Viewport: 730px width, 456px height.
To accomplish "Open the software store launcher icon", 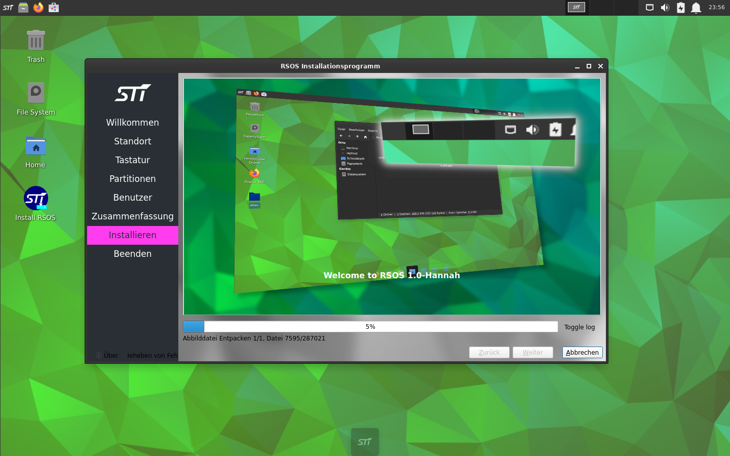I will (54, 8).
